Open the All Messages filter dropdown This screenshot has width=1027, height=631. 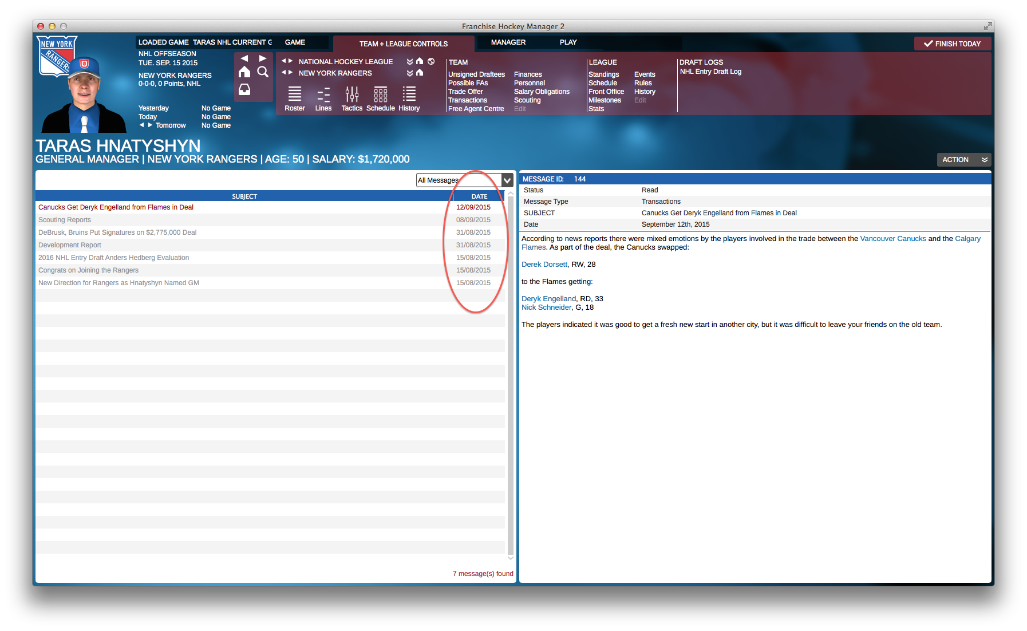pos(507,180)
